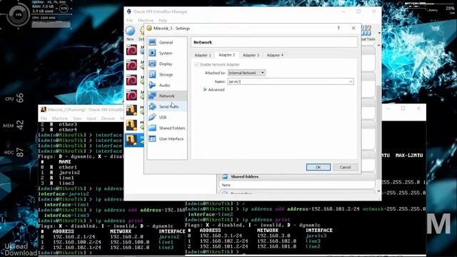Click inside the network Name field

[x=288, y=81]
